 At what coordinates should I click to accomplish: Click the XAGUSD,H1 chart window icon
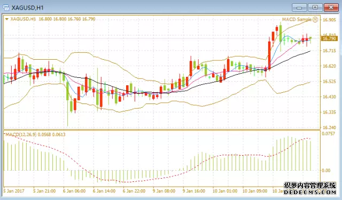point(6,7)
